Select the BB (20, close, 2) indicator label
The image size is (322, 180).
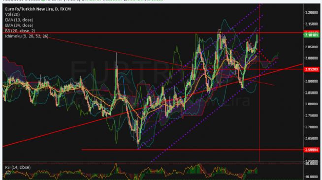(20, 31)
